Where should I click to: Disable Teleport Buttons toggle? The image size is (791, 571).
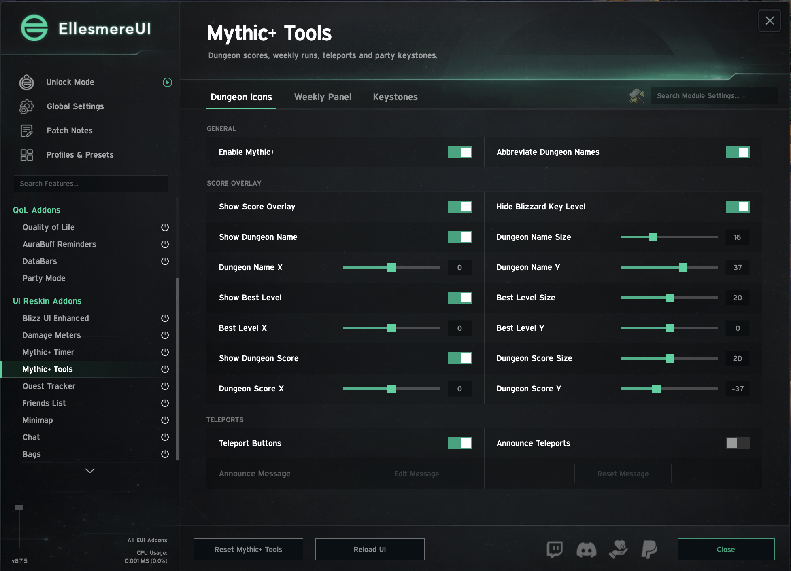point(460,443)
